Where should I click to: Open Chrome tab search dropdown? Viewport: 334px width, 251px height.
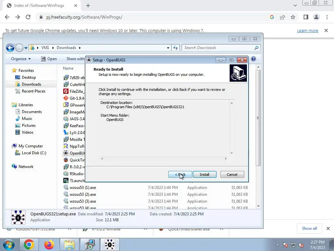point(295,6)
